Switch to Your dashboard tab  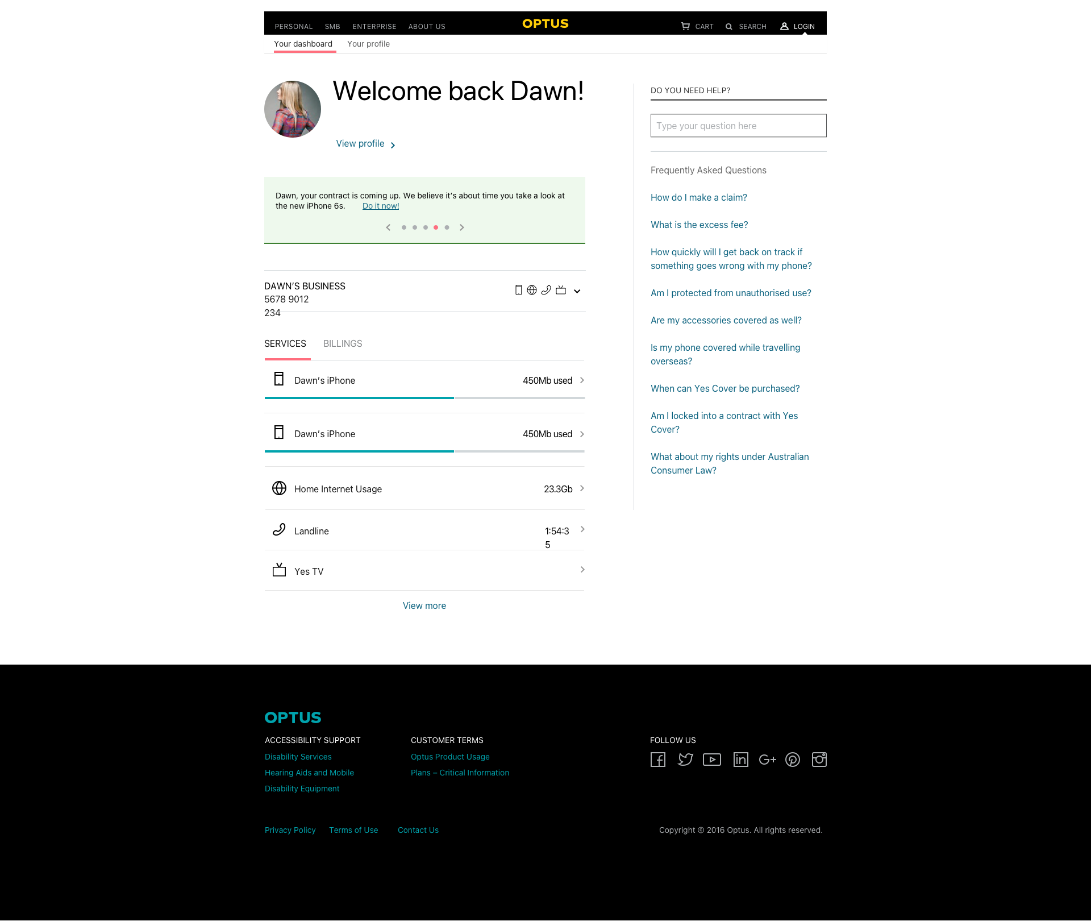pos(303,44)
